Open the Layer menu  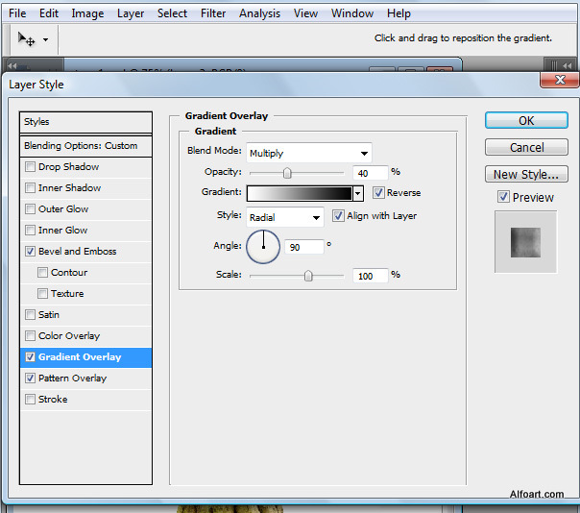click(x=131, y=13)
